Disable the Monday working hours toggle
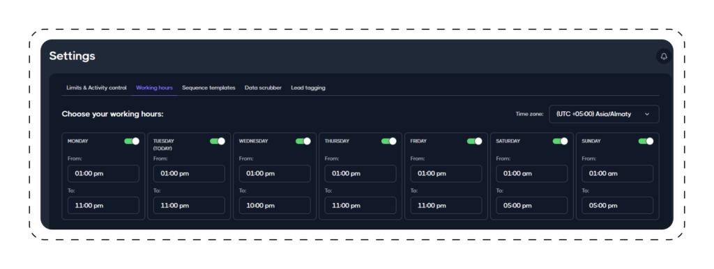714x269 pixels. coord(132,141)
